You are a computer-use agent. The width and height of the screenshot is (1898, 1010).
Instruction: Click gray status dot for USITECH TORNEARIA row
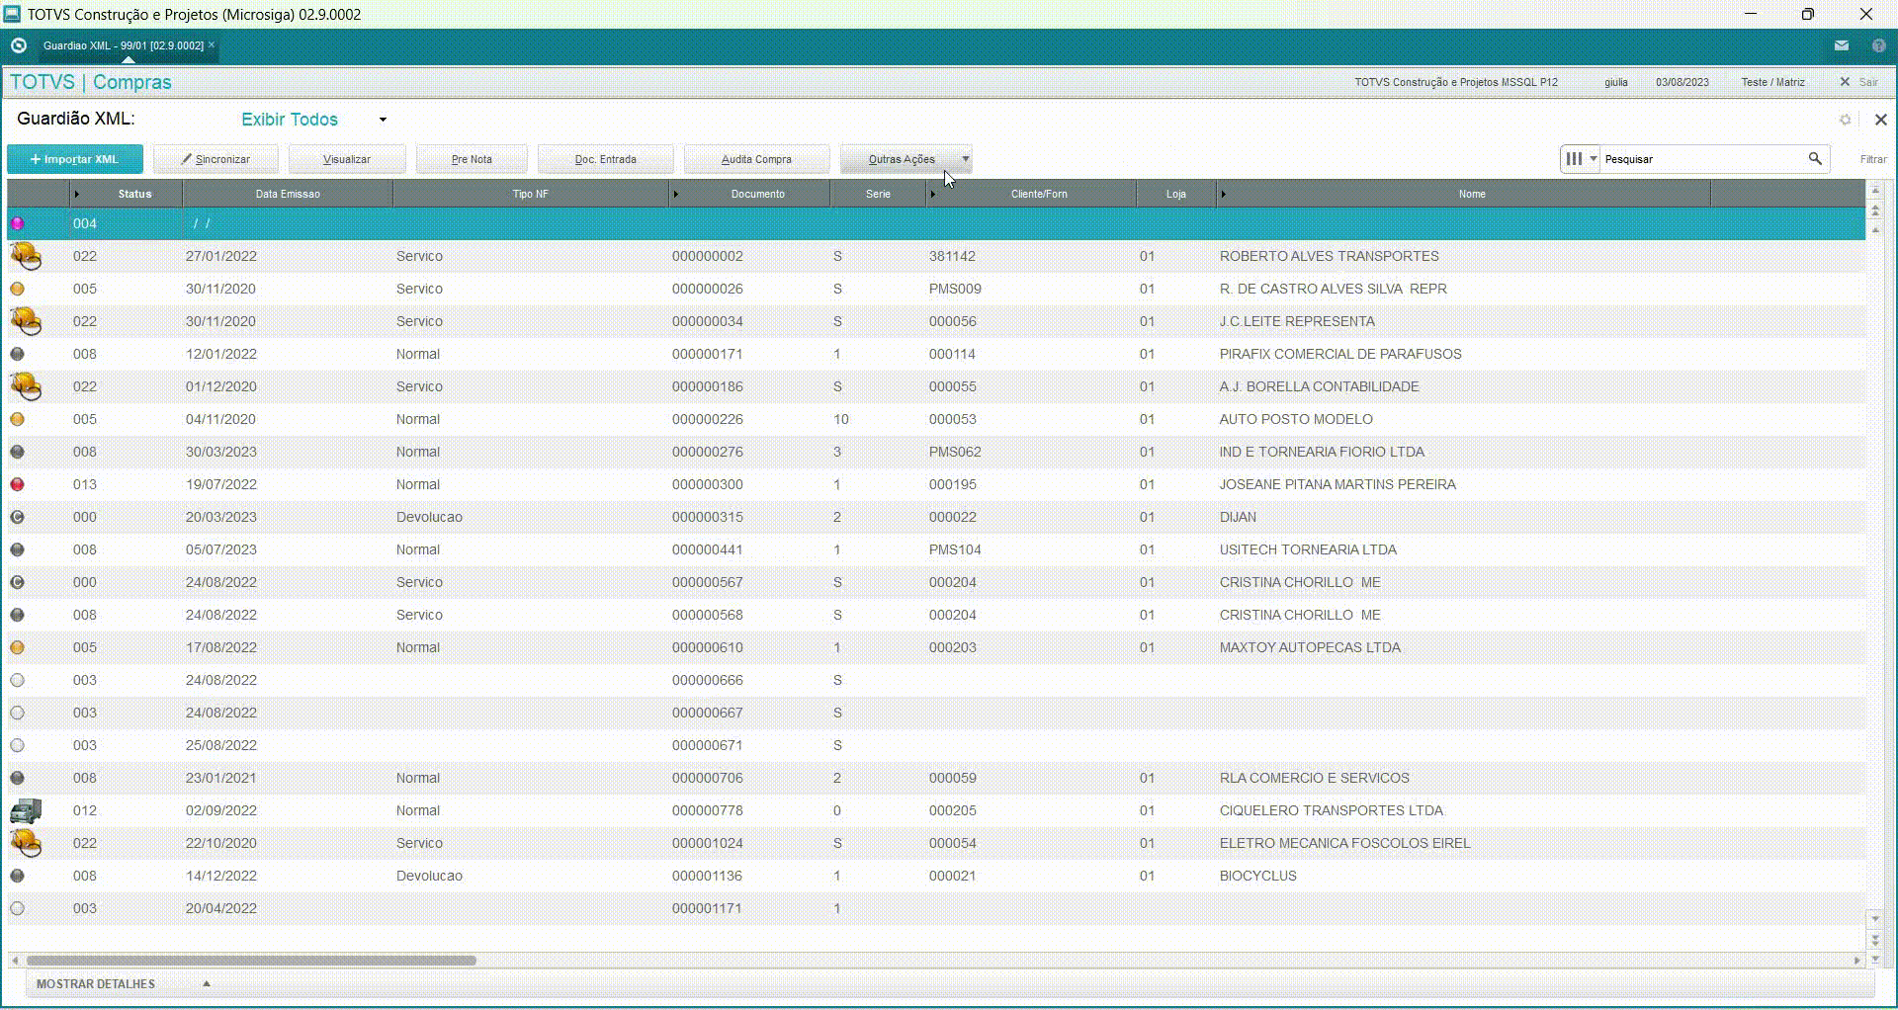(x=17, y=549)
